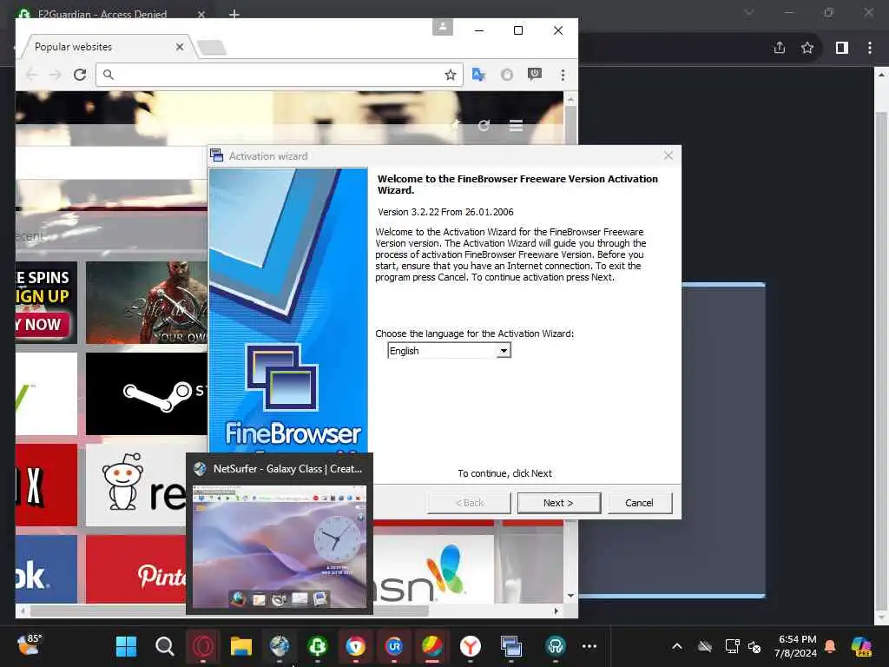Click Next in the Activation wizard
This screenshot has height=667, width=889.
pos(558,503)
